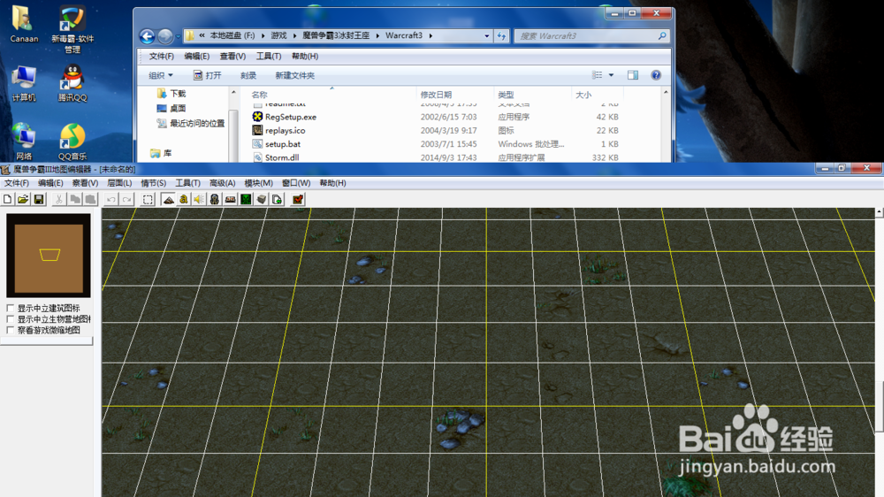Enable 显示中立建筑图标 checkbox
Viewport: 884px width, 497px height.
pos(10,308)
